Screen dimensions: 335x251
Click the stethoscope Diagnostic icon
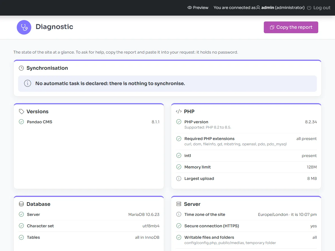[24, 27]
